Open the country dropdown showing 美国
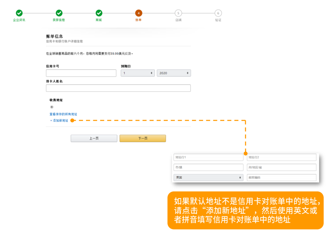Image resolution: width=336 pixels, height=231 pixels. click(x=208, y=177)
